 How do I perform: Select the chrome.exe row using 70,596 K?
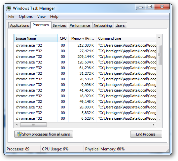[x=85, y=79]
